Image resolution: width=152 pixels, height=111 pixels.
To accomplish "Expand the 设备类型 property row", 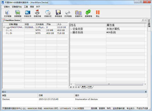I will point(71,29).
